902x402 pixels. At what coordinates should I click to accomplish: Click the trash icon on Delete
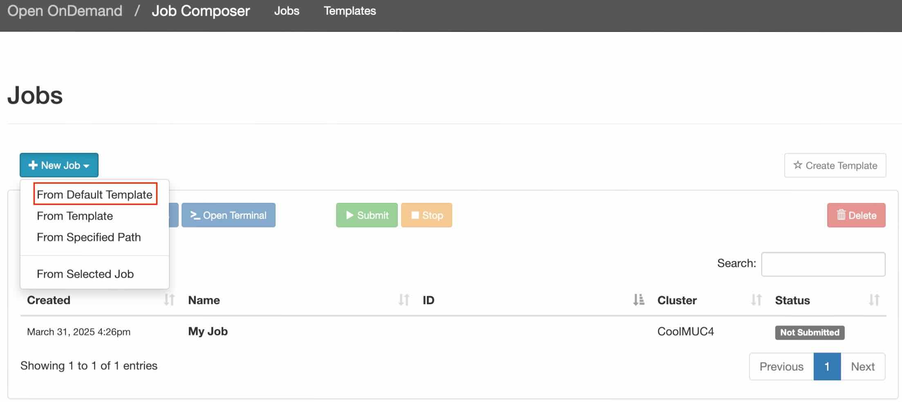[841, 215]
